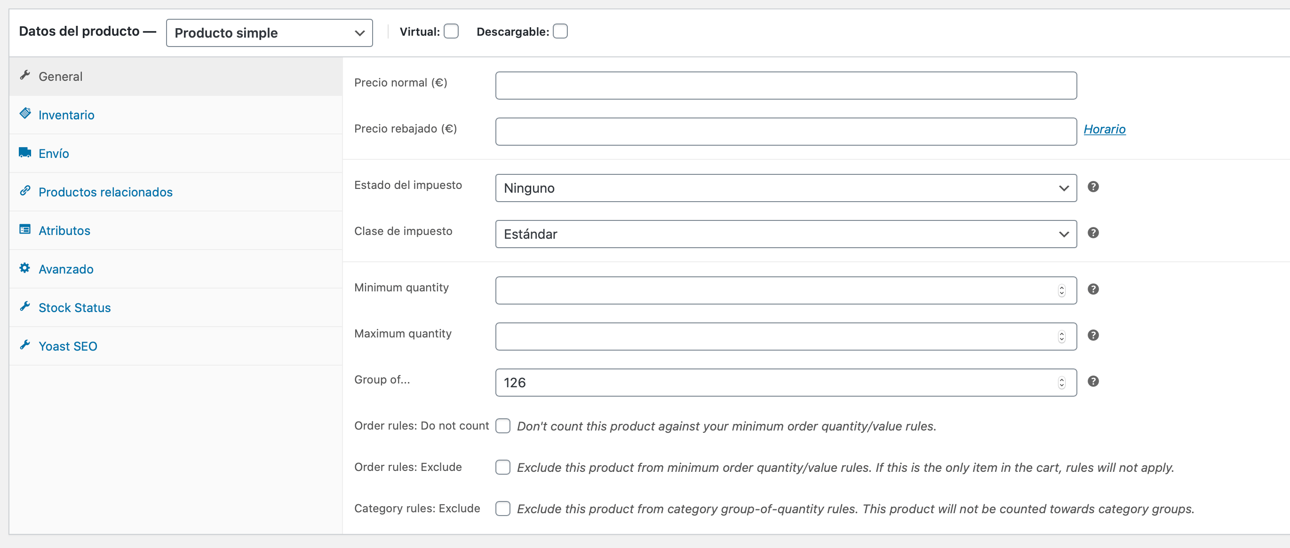Click the wrench icon beside Yoast SEO

click(x=25, y=345)
